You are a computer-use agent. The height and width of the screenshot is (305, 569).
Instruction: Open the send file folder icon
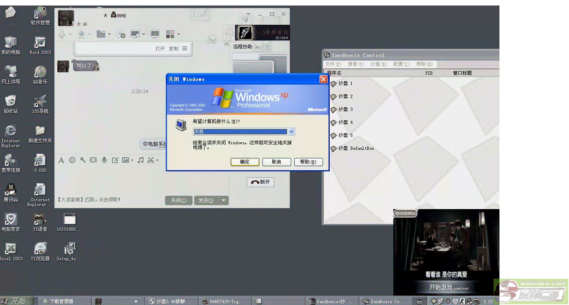pos(101,34)
